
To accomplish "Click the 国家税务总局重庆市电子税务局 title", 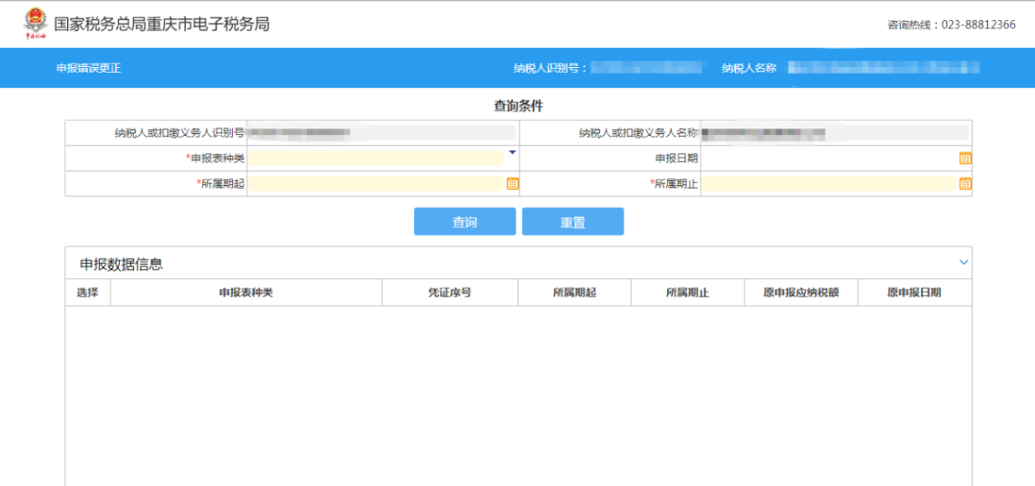I will click(x=162, y=24).
